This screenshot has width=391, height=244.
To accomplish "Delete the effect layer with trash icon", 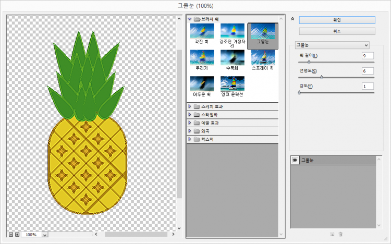I will 340,235.
